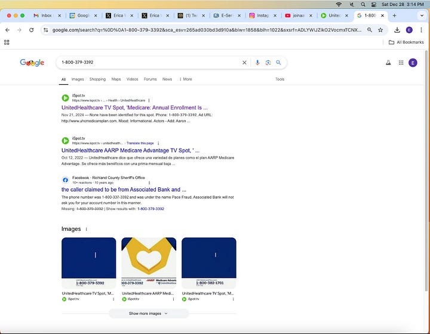Image resolution: width=430 pixels, height=334 pixels.
Task: Open image thumbnail showing 1-800-382-1701
Action: (209, 263)
